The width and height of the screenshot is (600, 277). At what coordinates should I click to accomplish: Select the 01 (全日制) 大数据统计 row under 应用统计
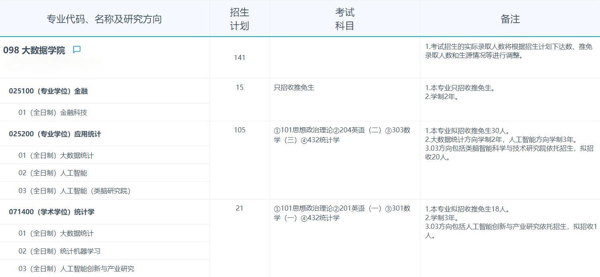(x=54, y=155)
